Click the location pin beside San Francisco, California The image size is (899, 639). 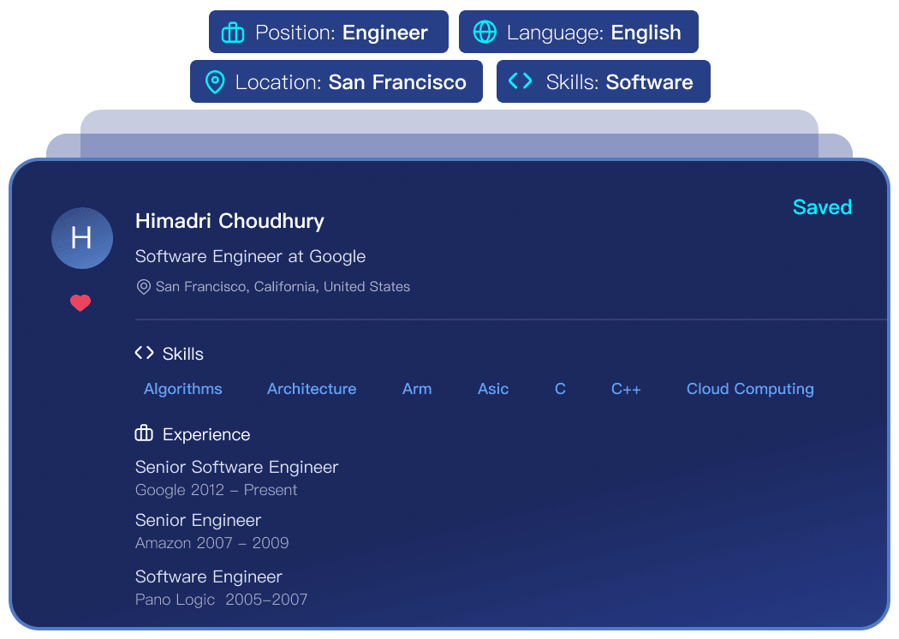point(144,287)
